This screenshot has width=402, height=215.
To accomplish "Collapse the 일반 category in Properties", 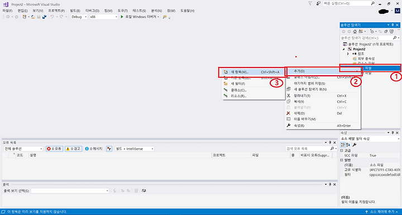I will point(342,160).
